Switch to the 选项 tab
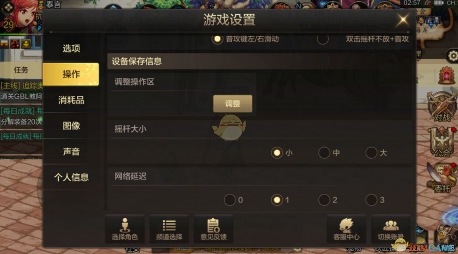 click(x=71, y=49)
